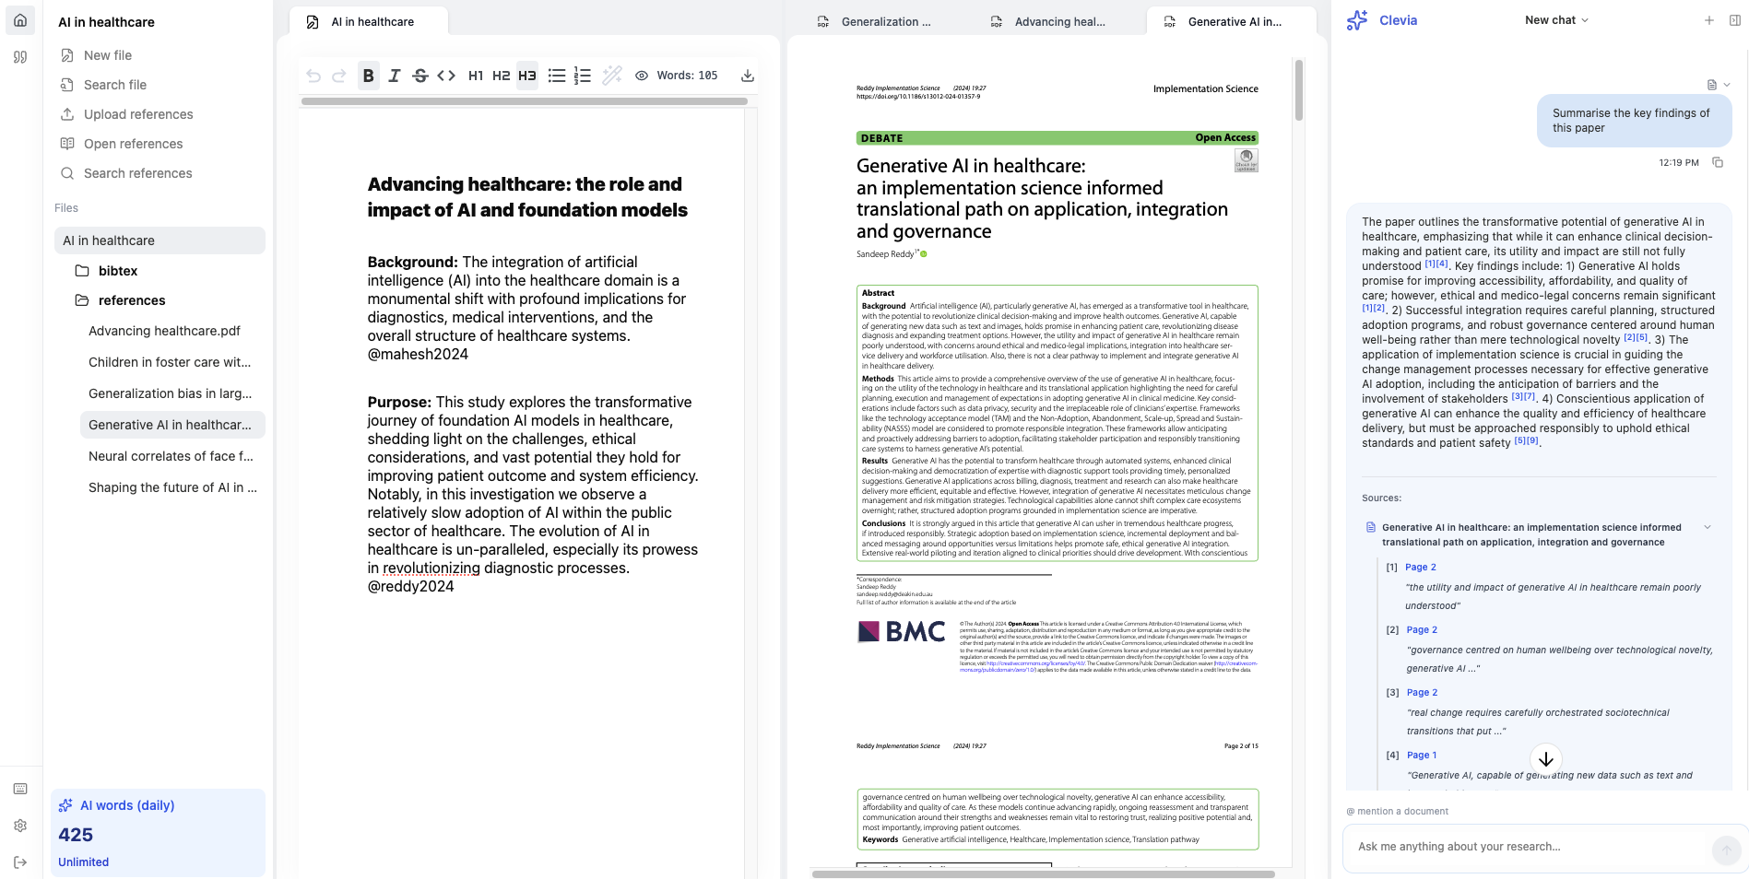Click the document icon above the chat message
The image size is (1749, 879).
[1712, 85]
